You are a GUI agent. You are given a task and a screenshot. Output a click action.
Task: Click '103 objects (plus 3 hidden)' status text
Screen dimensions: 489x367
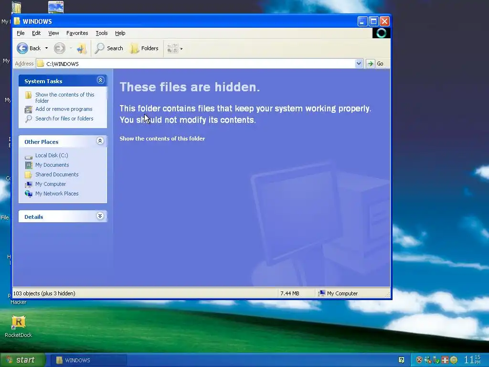(x=44, y=293)
